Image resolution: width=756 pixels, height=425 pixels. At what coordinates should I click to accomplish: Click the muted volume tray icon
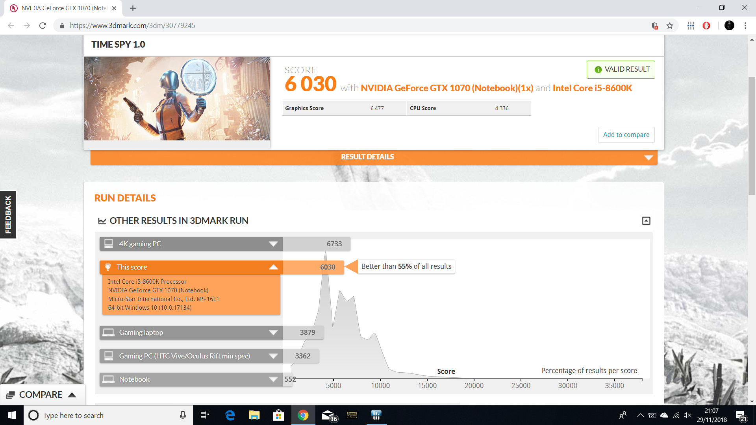click(x=687, y=415)
